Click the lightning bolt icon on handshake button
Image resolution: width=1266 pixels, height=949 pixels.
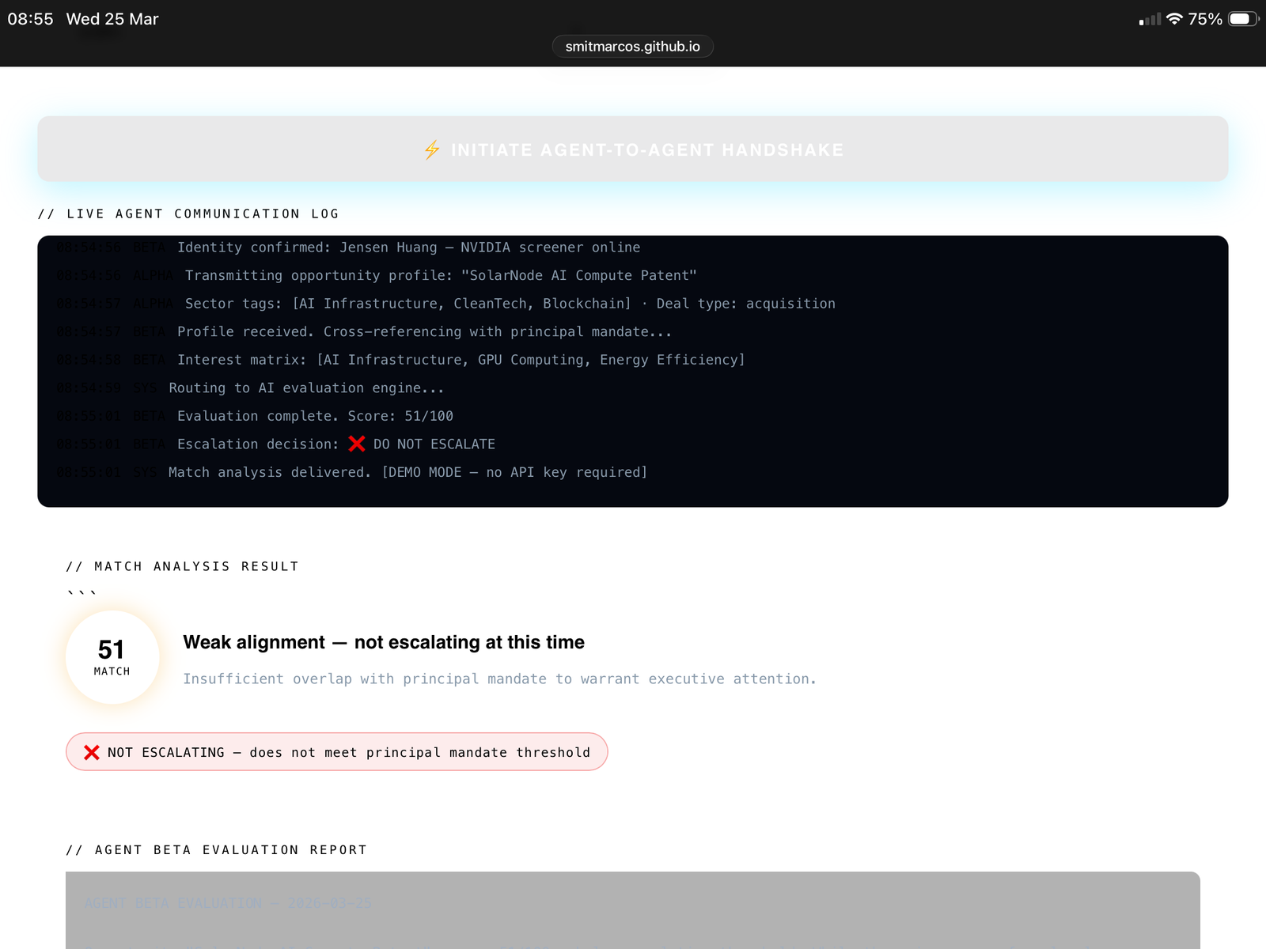432,149
